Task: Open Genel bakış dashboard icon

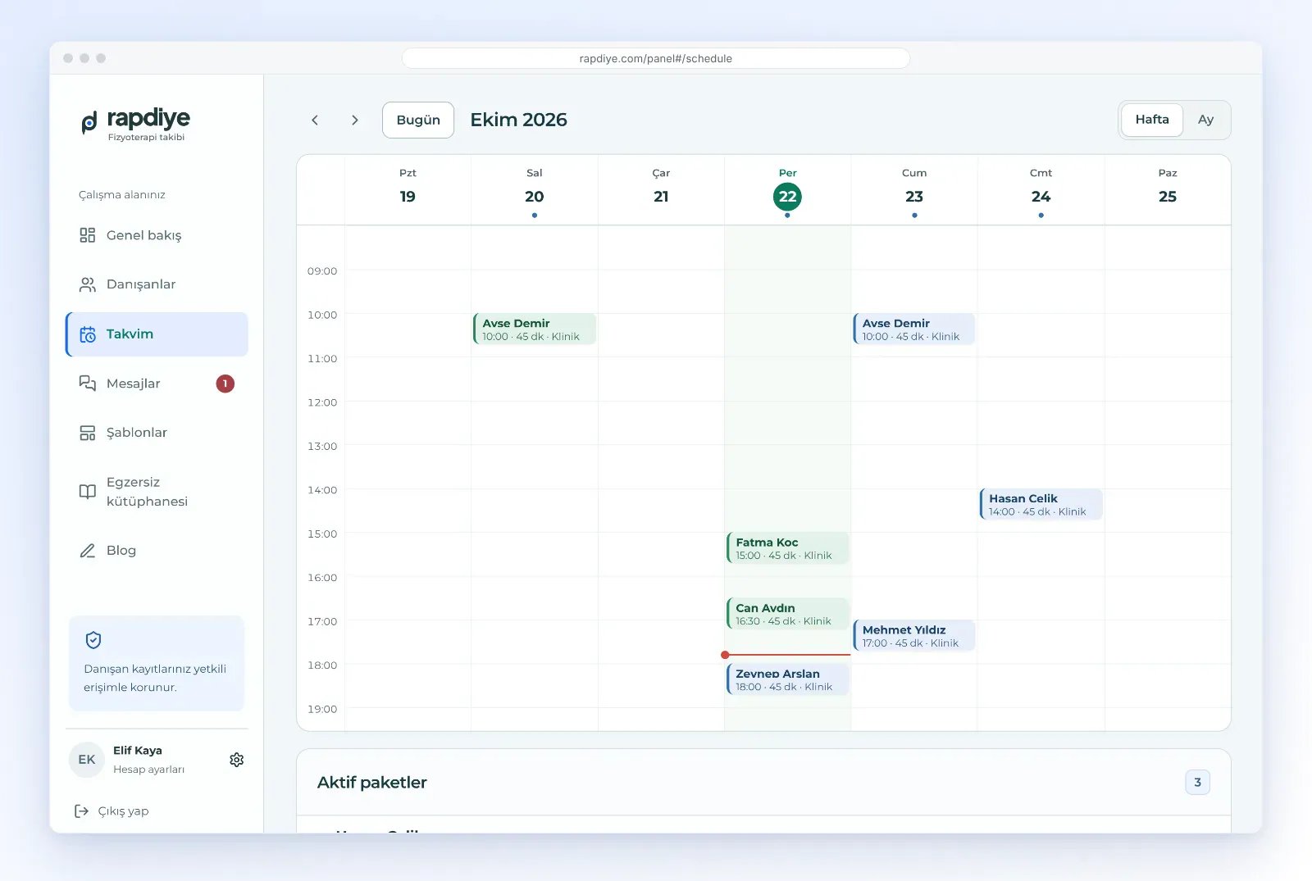Action: pyautogui.click(x=87, y=235)
